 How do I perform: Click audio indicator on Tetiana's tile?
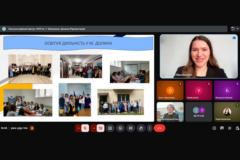click(x=234, y=38)
